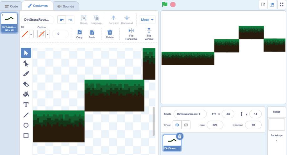The width and height of the screenshot is (287, 155).
Task: Select the DirtGrass sprite thumbnail
Action: pyautogui.click(x=172, y=143)
